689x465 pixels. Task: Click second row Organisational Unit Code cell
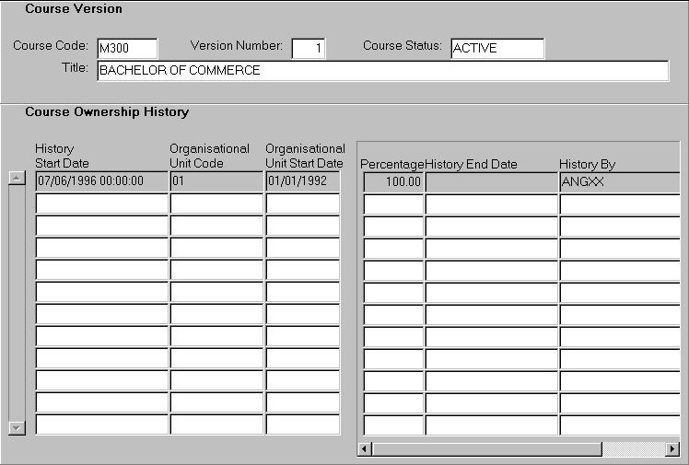coord(216,203)
